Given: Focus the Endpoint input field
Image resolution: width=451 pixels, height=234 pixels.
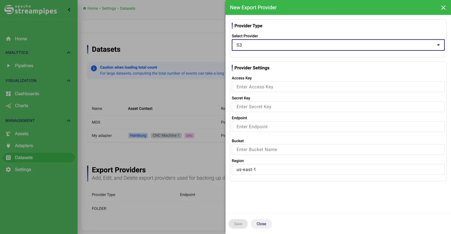Looking at the screenshot, I should click(338, 127).
